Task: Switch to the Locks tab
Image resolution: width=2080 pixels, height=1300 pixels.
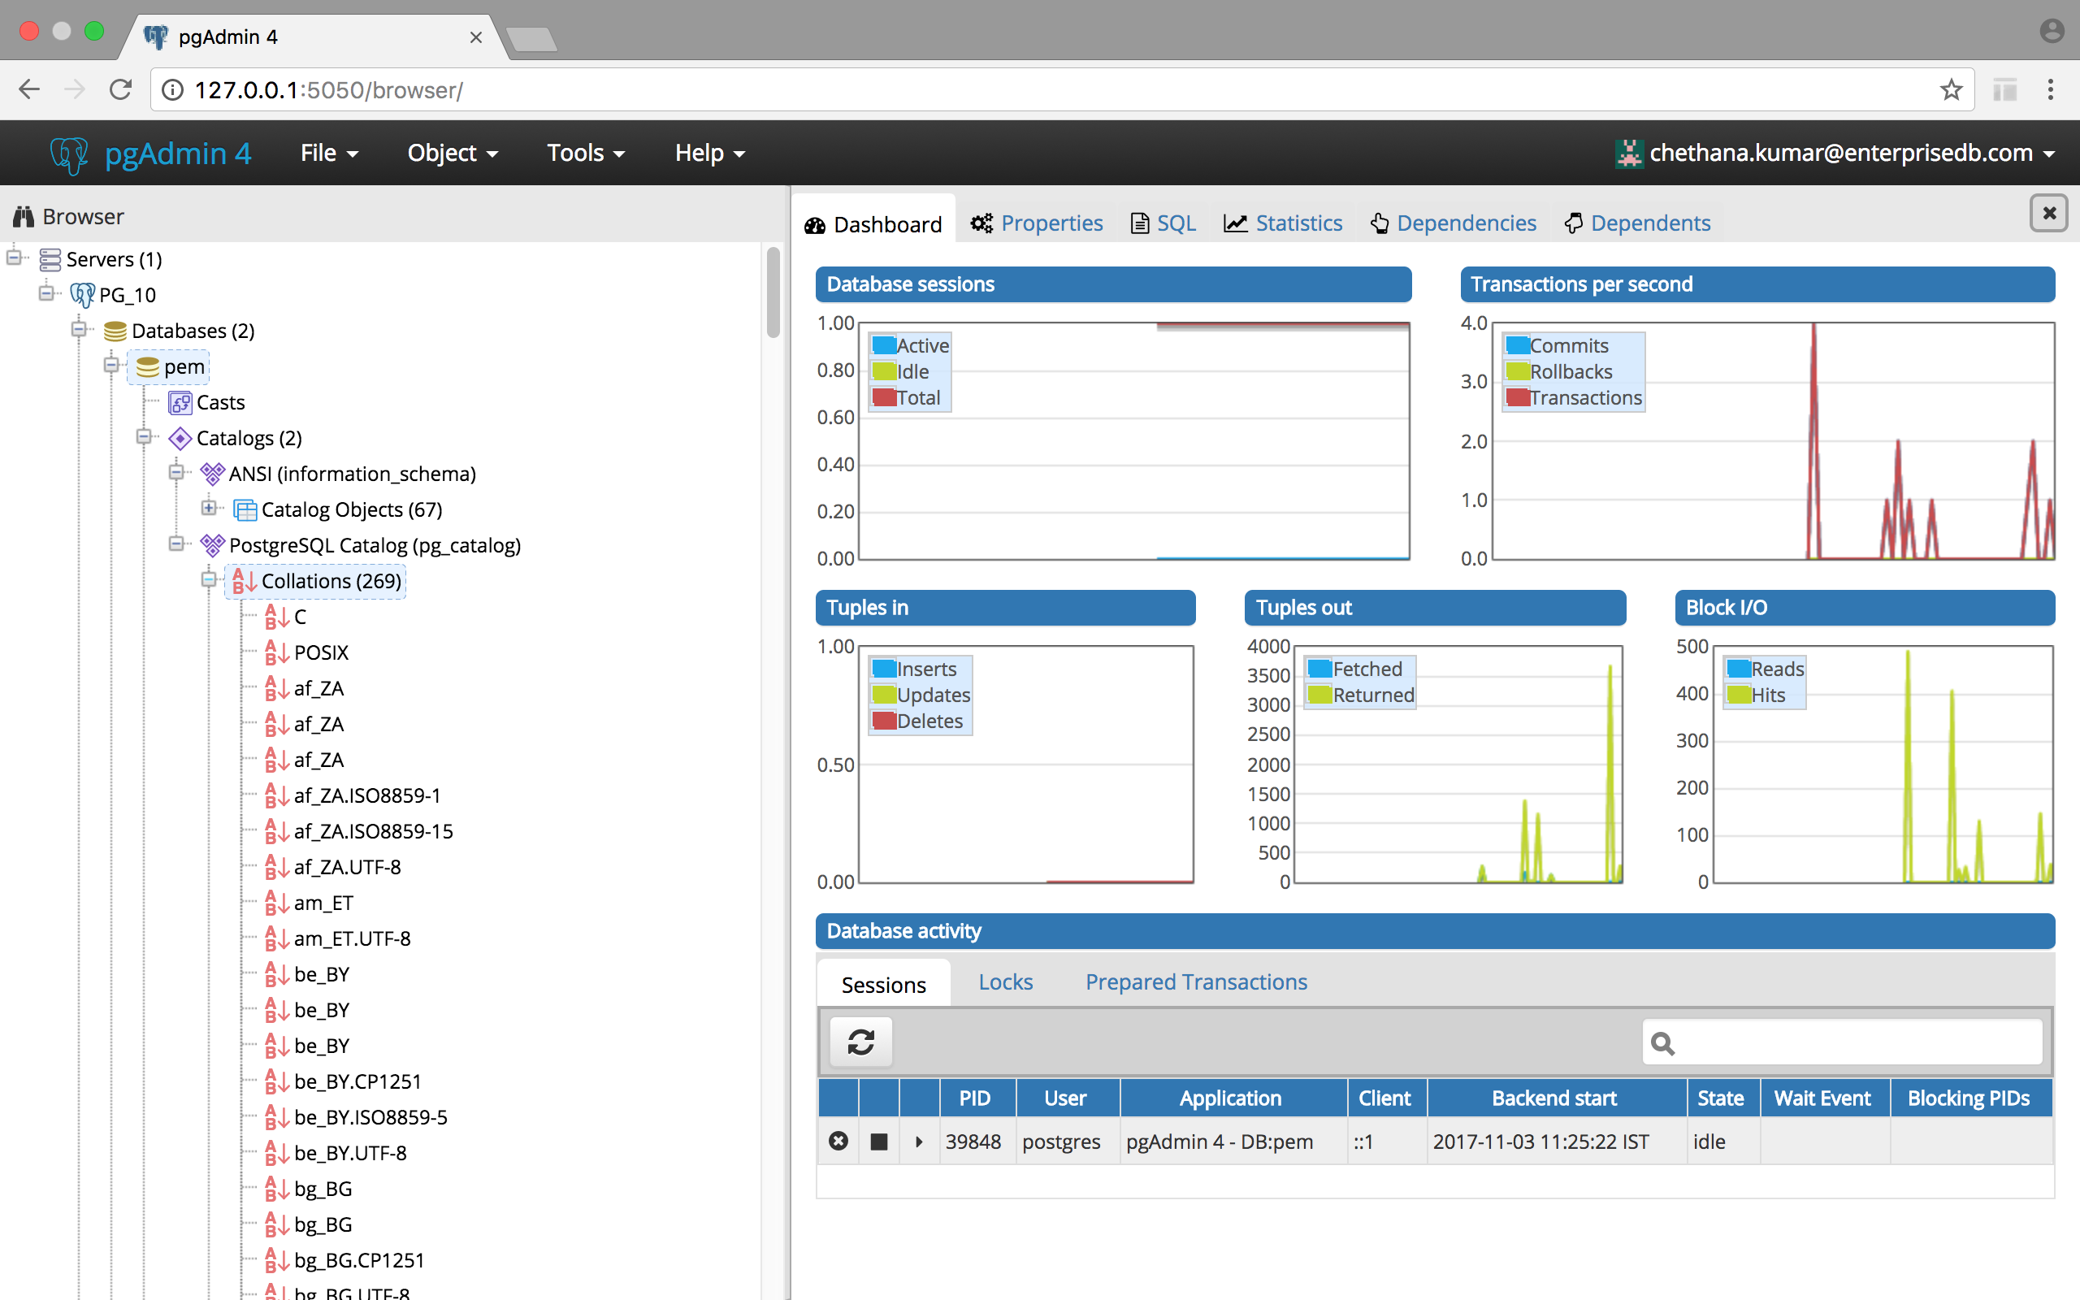Action: click(1005, 981)
